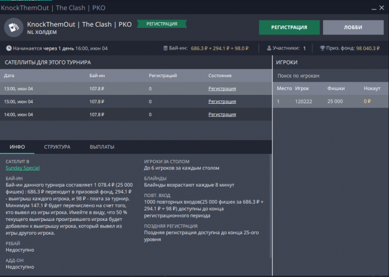Image resolution: width=389 pixels, height=277 pixels.
Task: Sort satellites by Дата column header
Action: [x=10, y=75]
